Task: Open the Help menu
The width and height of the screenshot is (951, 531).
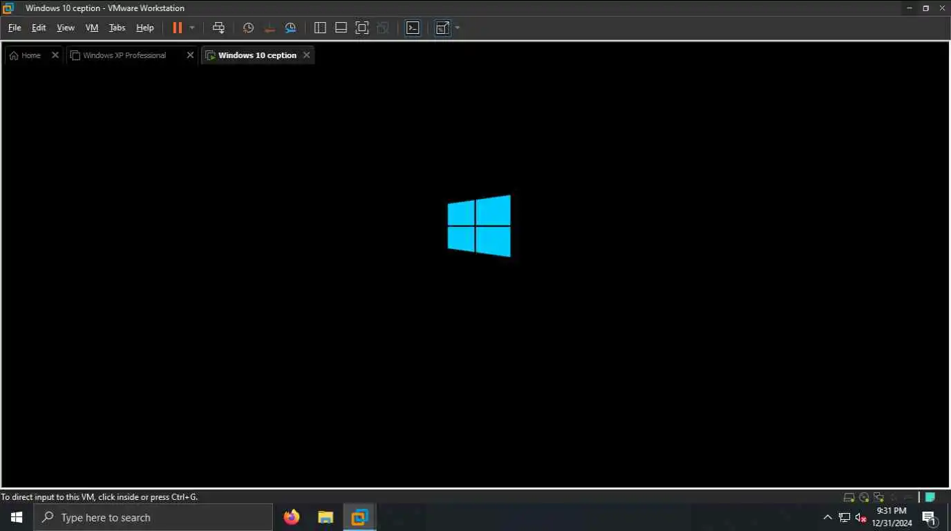Action: (x=145, y=28)
